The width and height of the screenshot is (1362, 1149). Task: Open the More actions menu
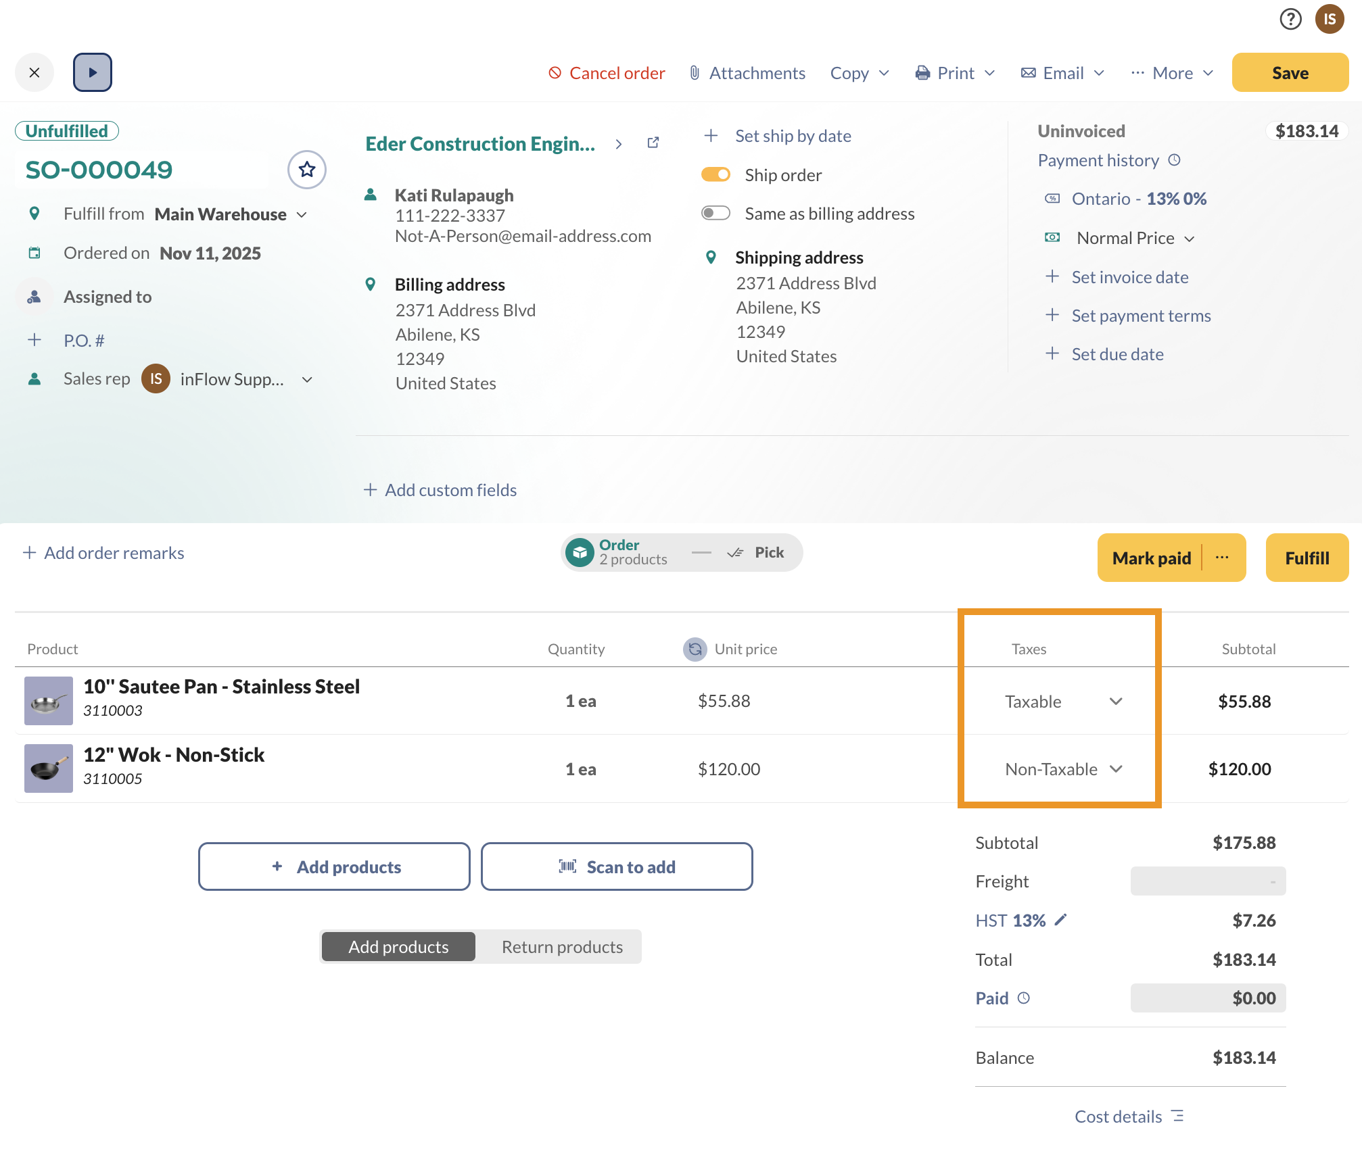pyautogui.click(x=1172, y=73)
